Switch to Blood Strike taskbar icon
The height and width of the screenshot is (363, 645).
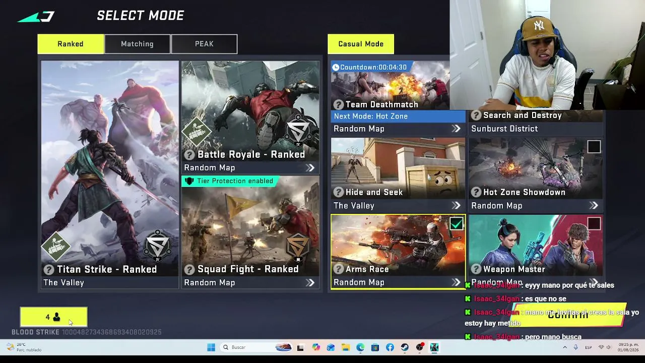(434, 347)
